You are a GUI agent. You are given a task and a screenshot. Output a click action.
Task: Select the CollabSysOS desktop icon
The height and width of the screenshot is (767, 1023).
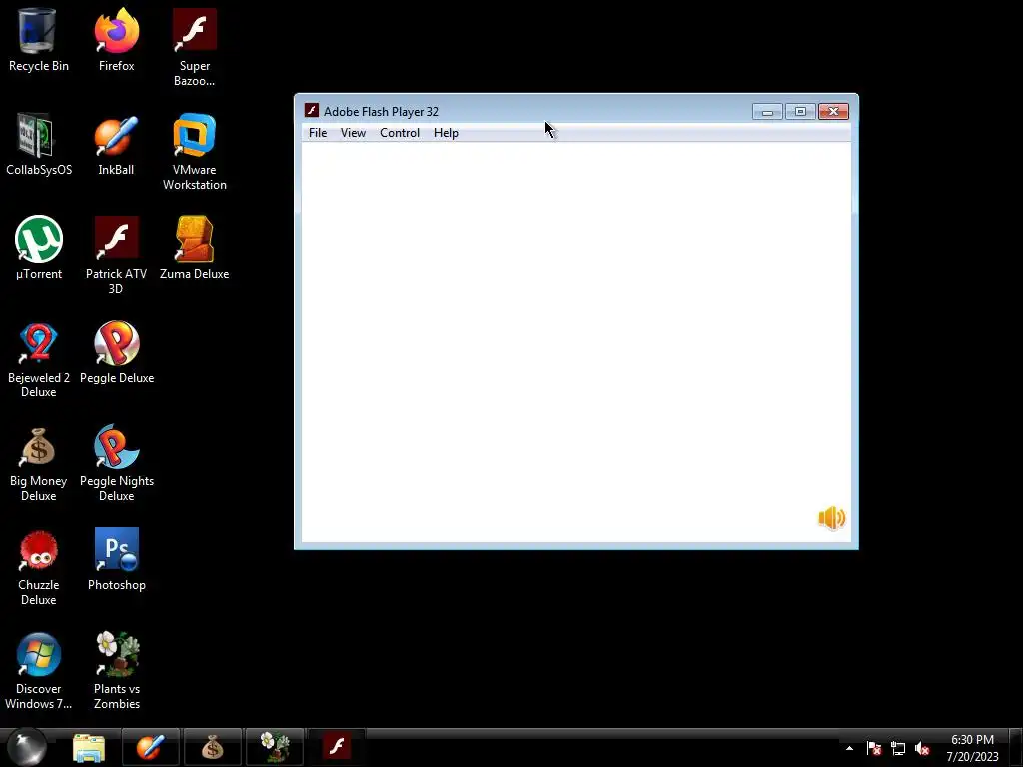pos(38,144)
